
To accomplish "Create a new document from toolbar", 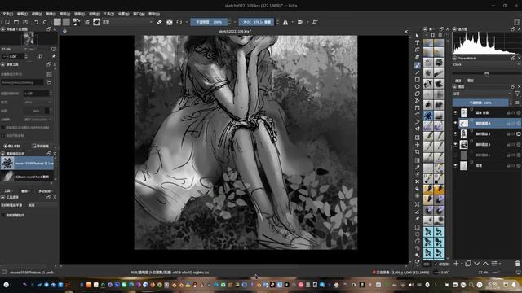I will (x=7, y=22).
